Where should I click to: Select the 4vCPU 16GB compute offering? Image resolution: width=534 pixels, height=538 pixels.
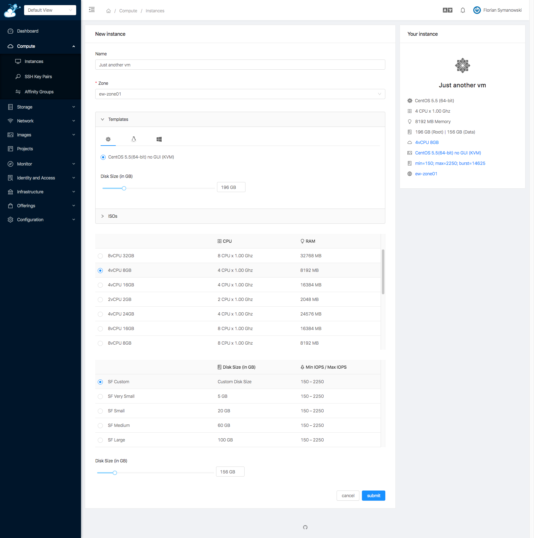pos(100,285)
